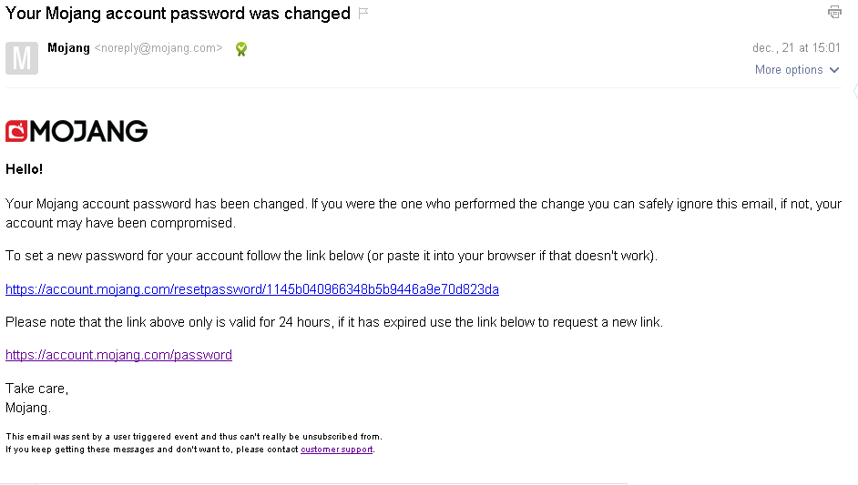Open the resetpassword link
The width and height of the screenshot is (858, 485).
click(x=252, y=289)
